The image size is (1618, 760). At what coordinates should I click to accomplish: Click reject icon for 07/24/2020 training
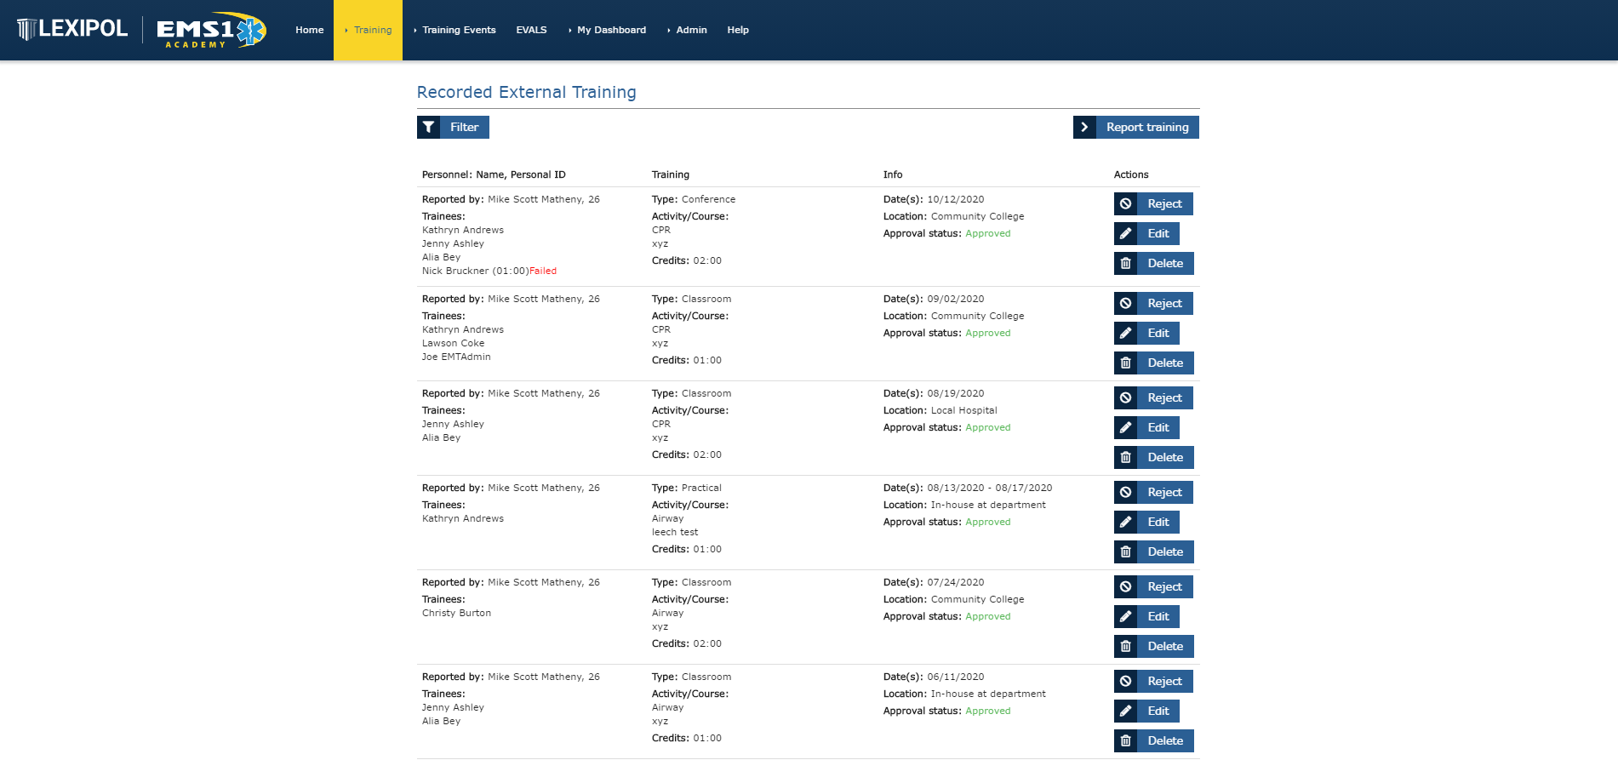1125,586
